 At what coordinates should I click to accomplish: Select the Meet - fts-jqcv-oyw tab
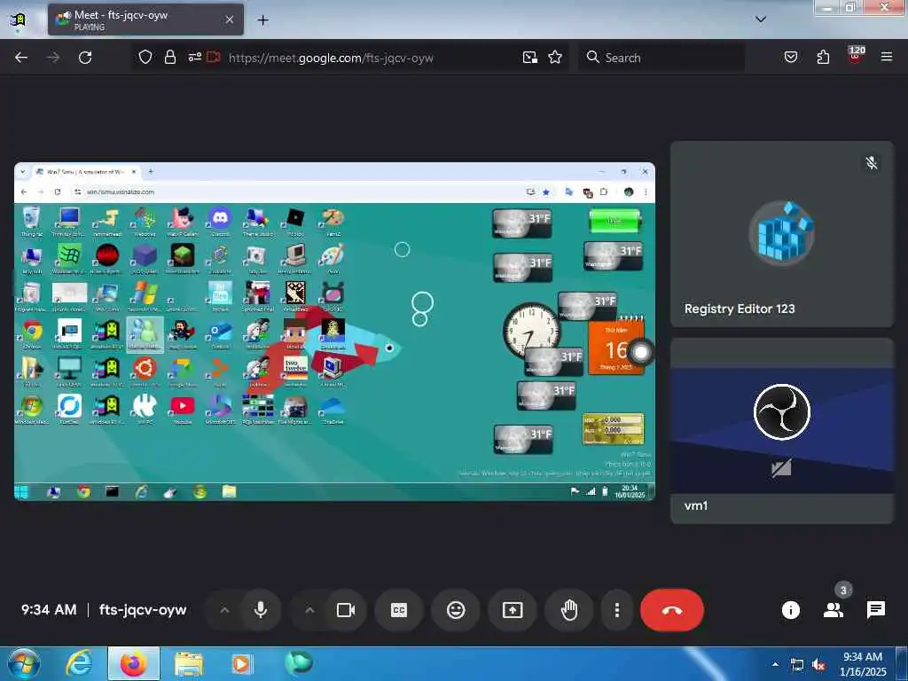(x=145, y=20)
